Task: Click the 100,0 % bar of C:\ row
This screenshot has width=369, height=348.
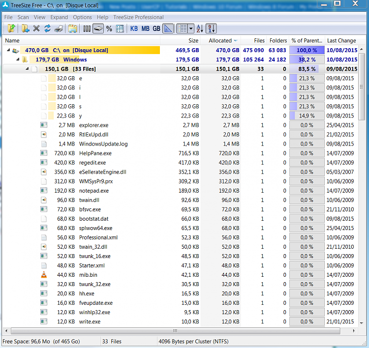Action: 307,50
